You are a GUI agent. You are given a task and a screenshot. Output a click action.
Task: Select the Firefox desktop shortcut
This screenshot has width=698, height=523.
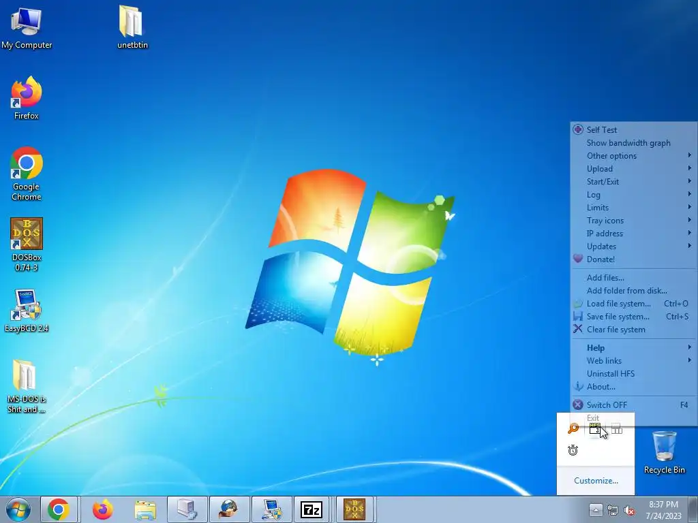pyautogui.click(x=27, y=98)
